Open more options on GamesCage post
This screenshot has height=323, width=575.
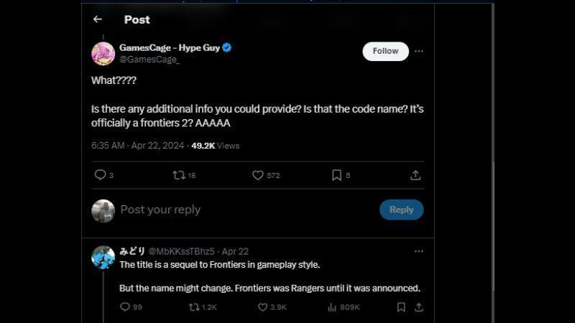(419, 51)
